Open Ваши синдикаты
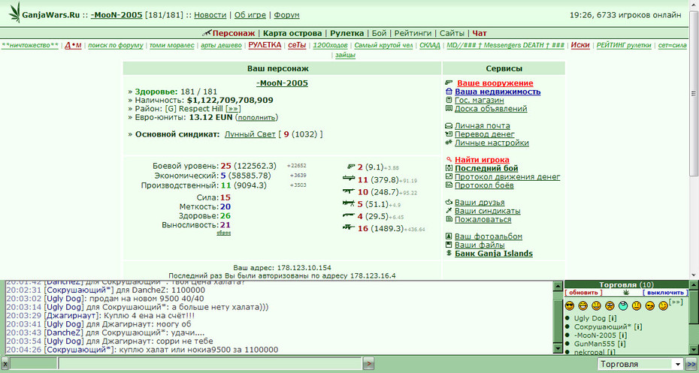The image size is (699, 373). tap(488, 211)
